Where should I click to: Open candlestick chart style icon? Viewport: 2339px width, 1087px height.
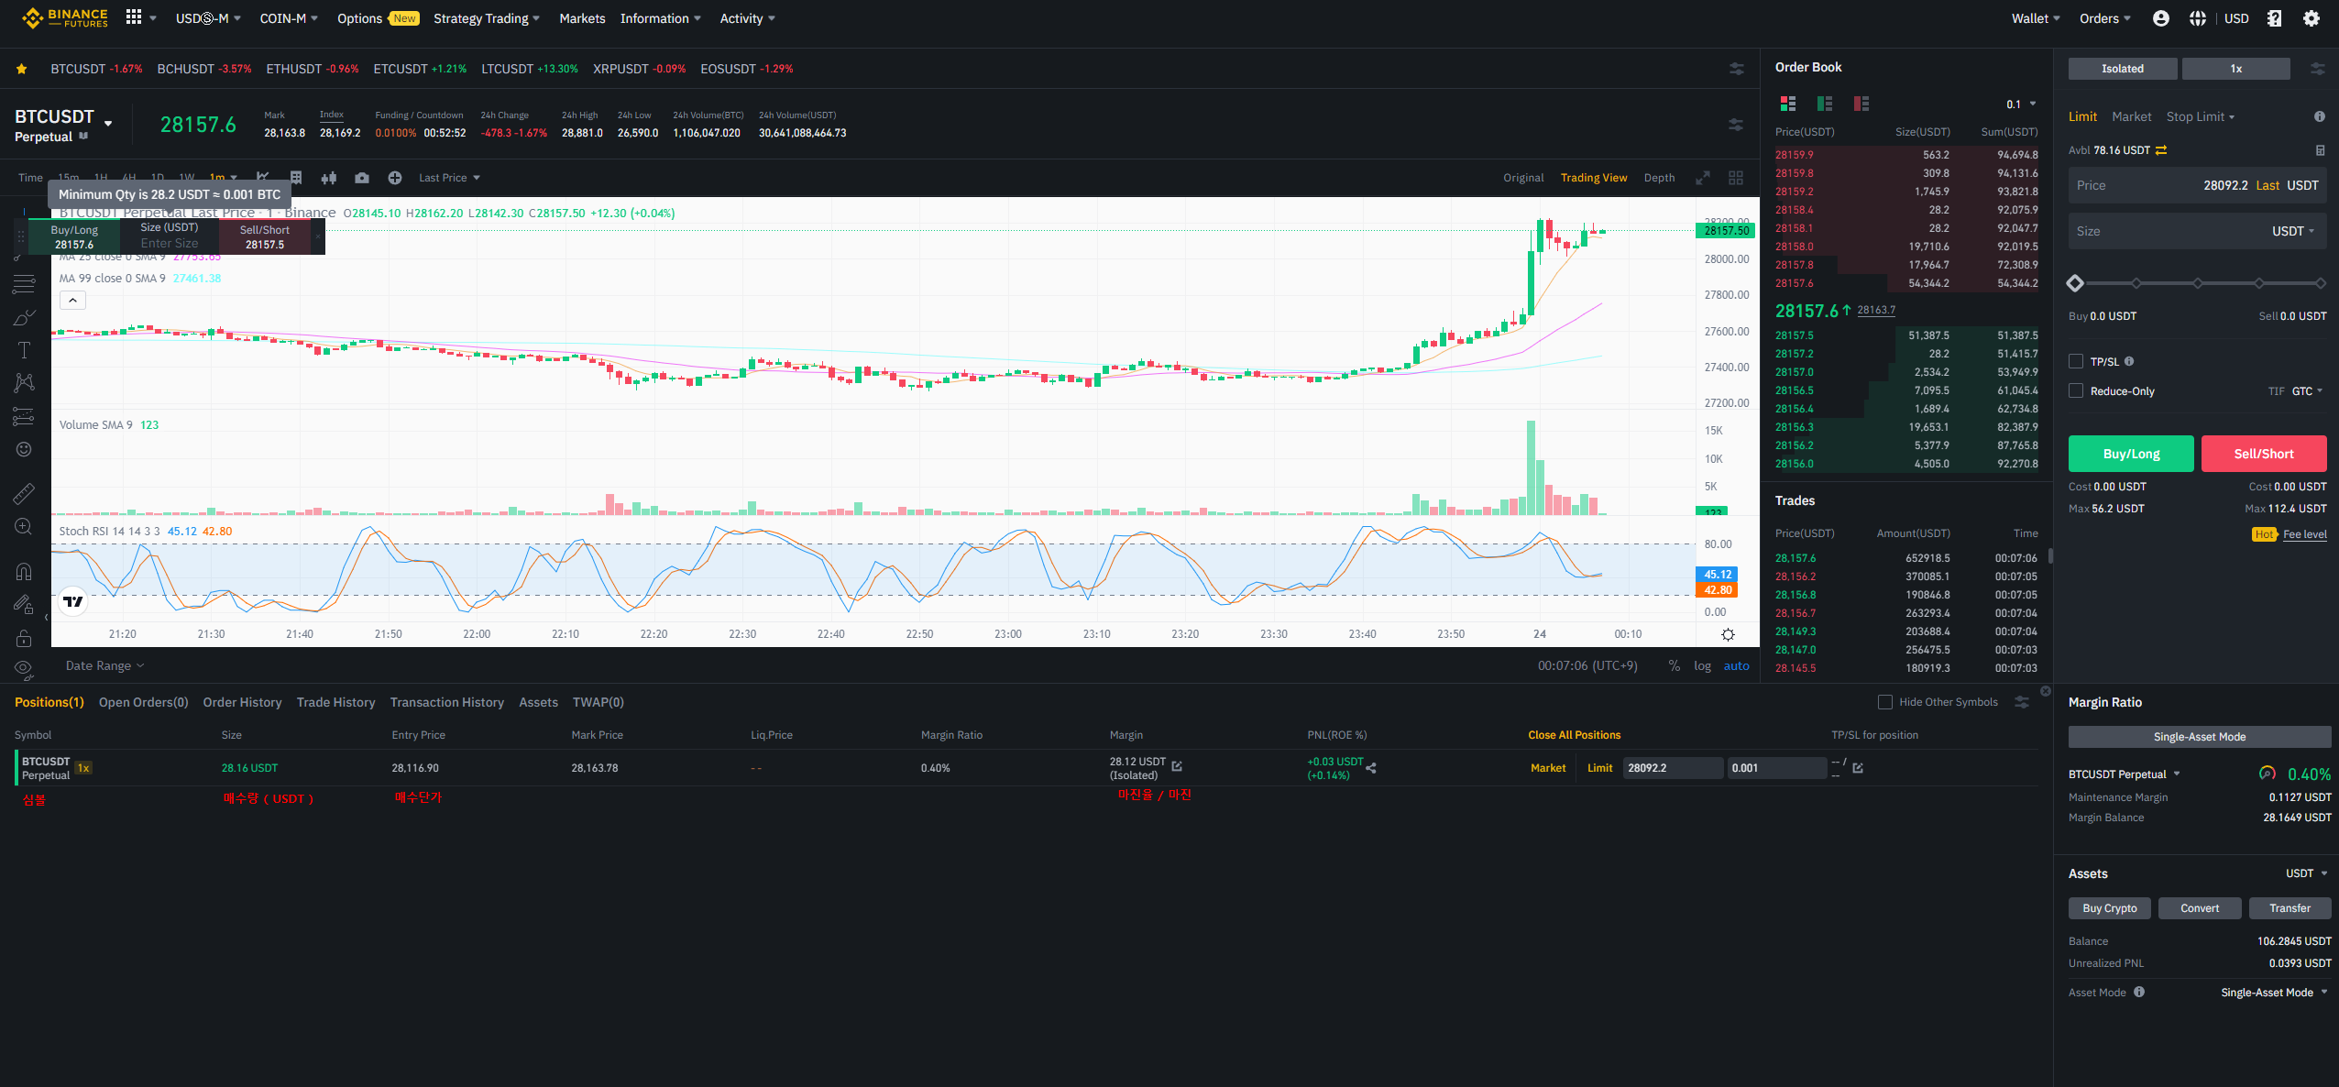[329, 178]
